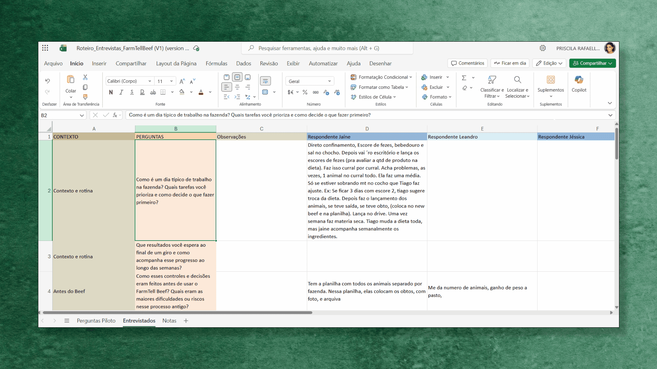Screen dimensions: 657x369
Task: Toggle align middle button
Action: coord(237,77)
